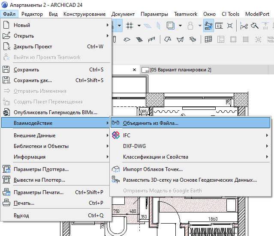Click the highlighted guide lines toolbar toggle
The image size is (274, 236).
pyautogui.click(x=208, y=26)
